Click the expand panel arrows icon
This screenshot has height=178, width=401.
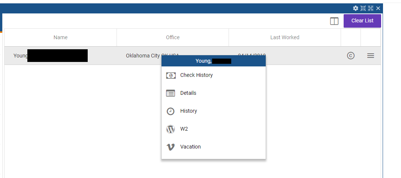click(371, 8)
